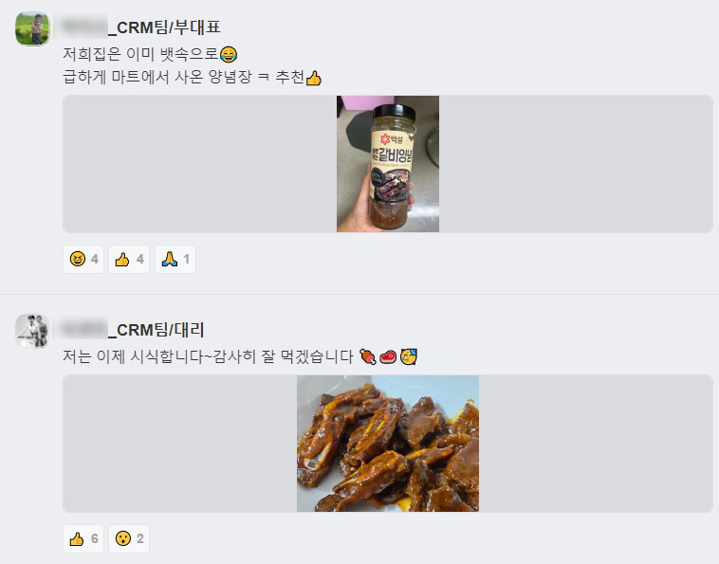Toggle the praying hands reaction showing 1

click(x=175, y=260)
